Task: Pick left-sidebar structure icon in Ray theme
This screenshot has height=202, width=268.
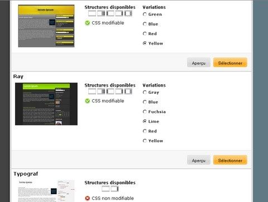Action: pyautogui.click(x=110, y=92)
